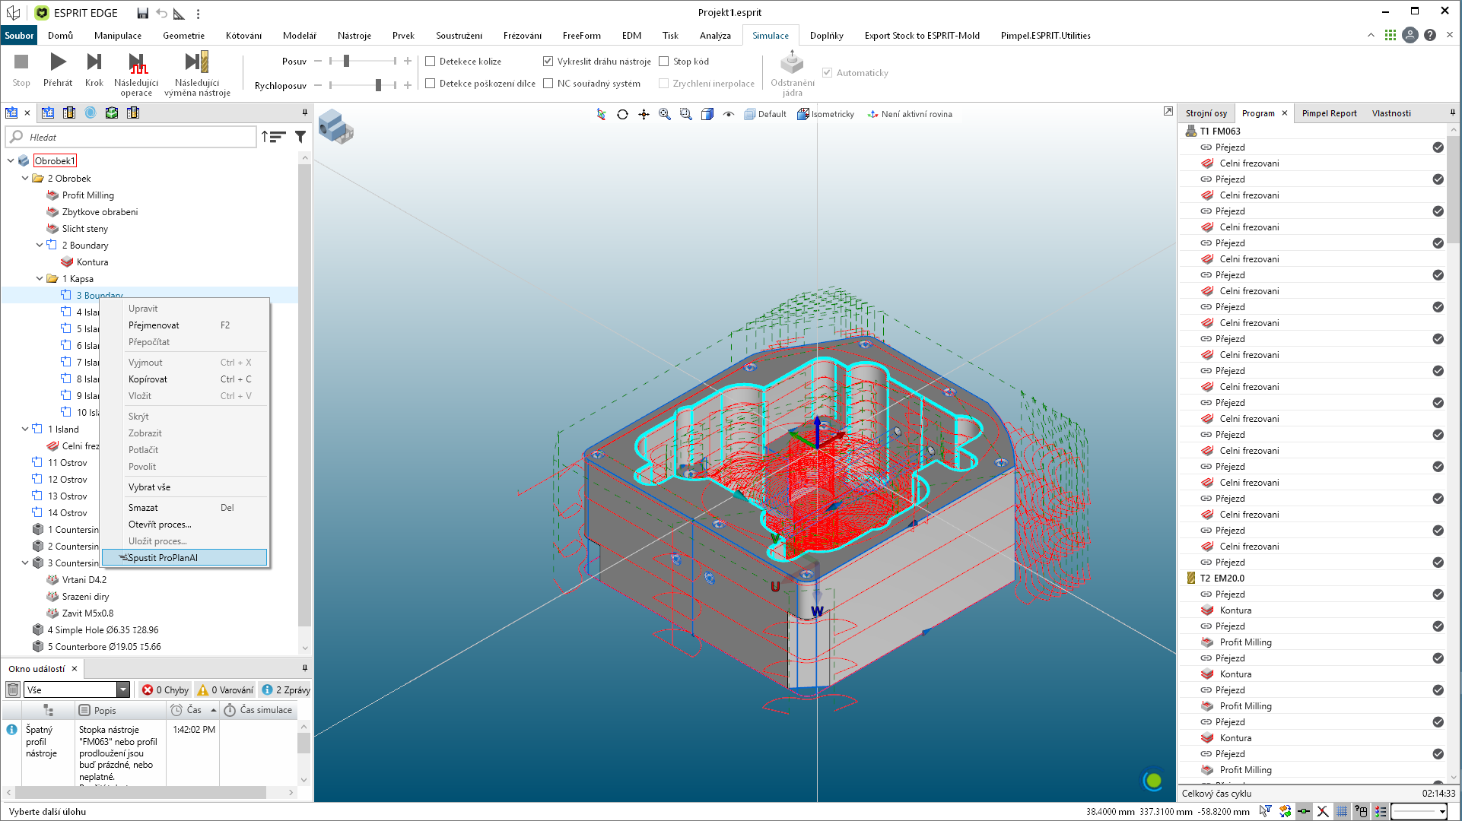Show 2 Zprávy filter in events panel
The height and width of the screenshot is (821, 1462).
(x=286, y=689)
